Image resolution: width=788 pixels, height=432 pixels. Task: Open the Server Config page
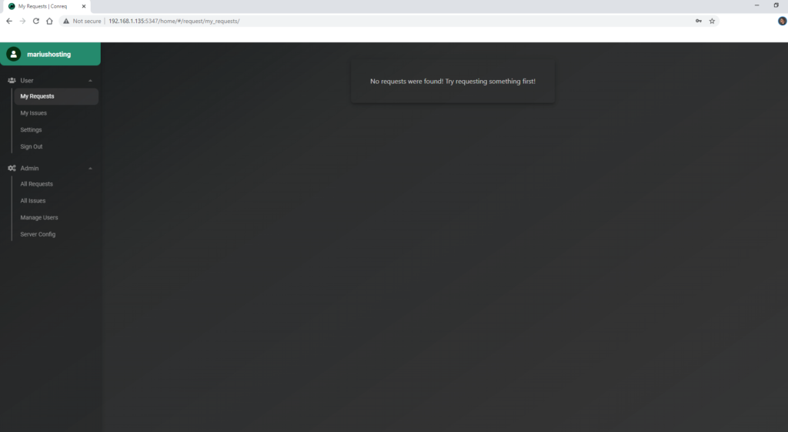[x=38, y=234]
